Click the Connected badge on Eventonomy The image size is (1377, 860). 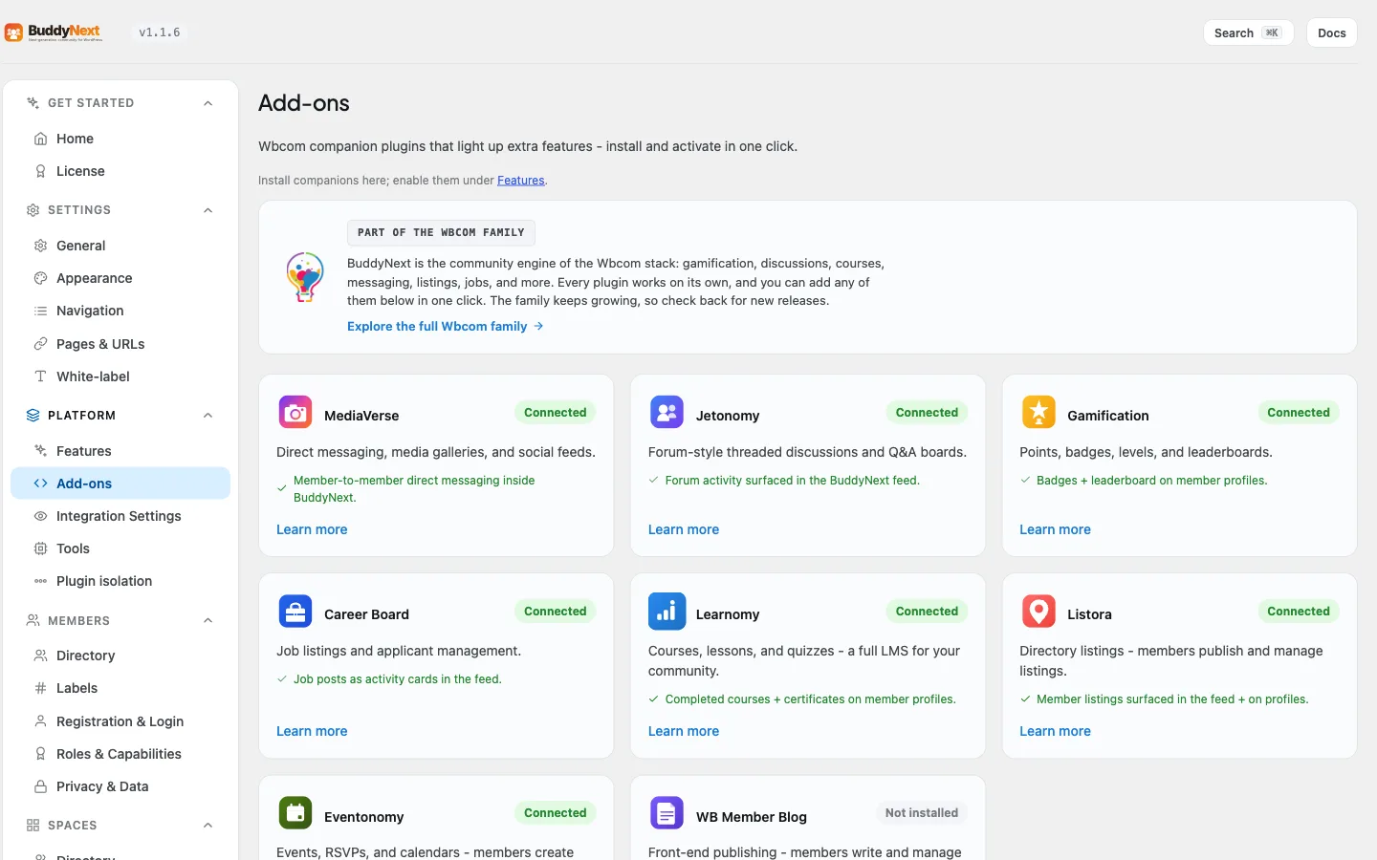pos(556,813)
